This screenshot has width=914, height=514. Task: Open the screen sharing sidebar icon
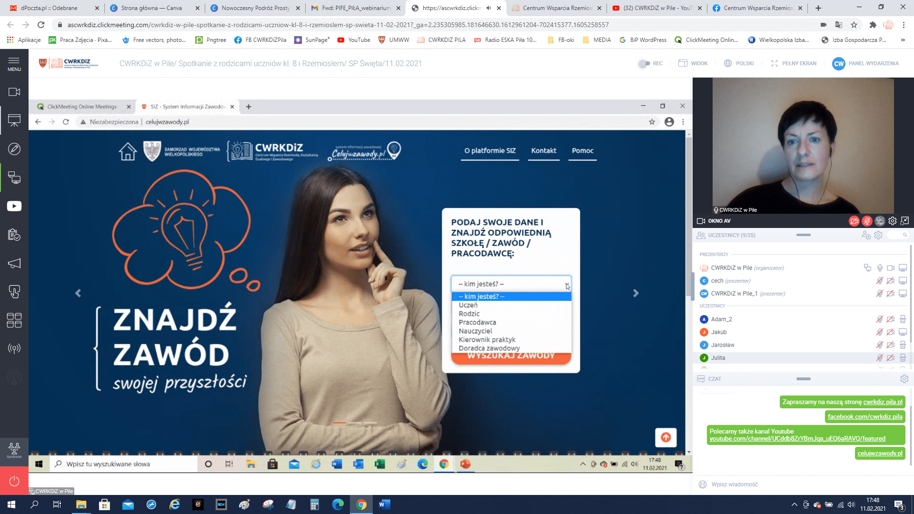[14, 178]
